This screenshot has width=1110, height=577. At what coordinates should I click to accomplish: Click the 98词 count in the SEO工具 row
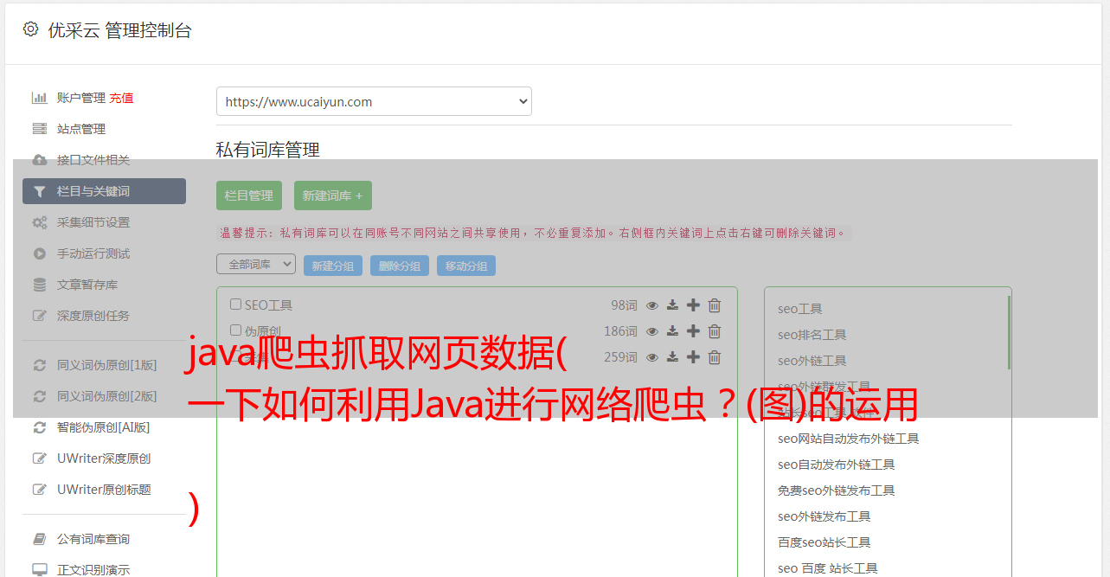[x=624, y=305]
